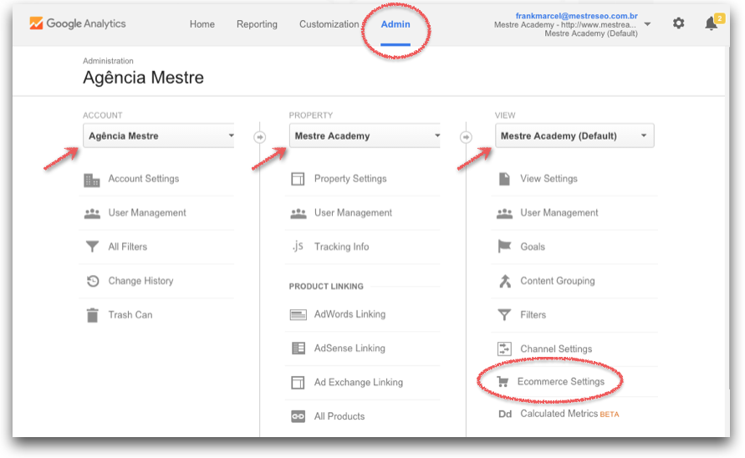The width and height of the screenshot is (745, 458).
Task: Click the Change History clock icon
Action: click(92, 281)
